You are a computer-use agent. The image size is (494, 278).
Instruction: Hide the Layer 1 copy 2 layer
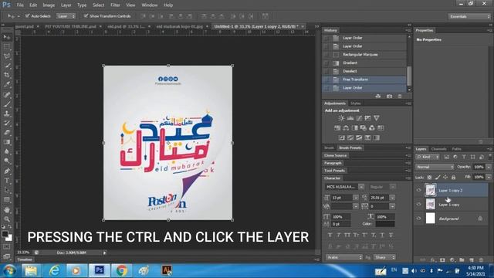pos(418,190)
